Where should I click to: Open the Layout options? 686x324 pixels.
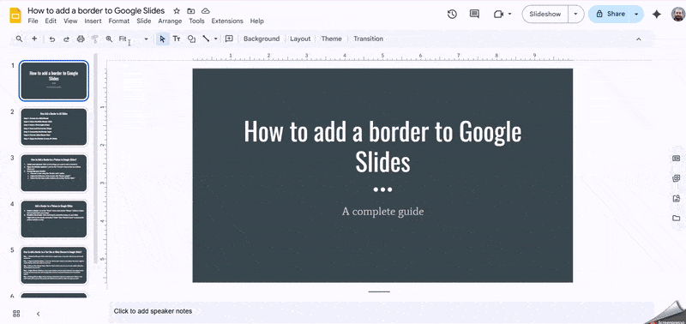(300, 39)
